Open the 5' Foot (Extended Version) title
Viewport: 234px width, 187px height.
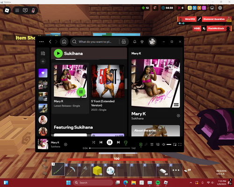click(103, 103)
